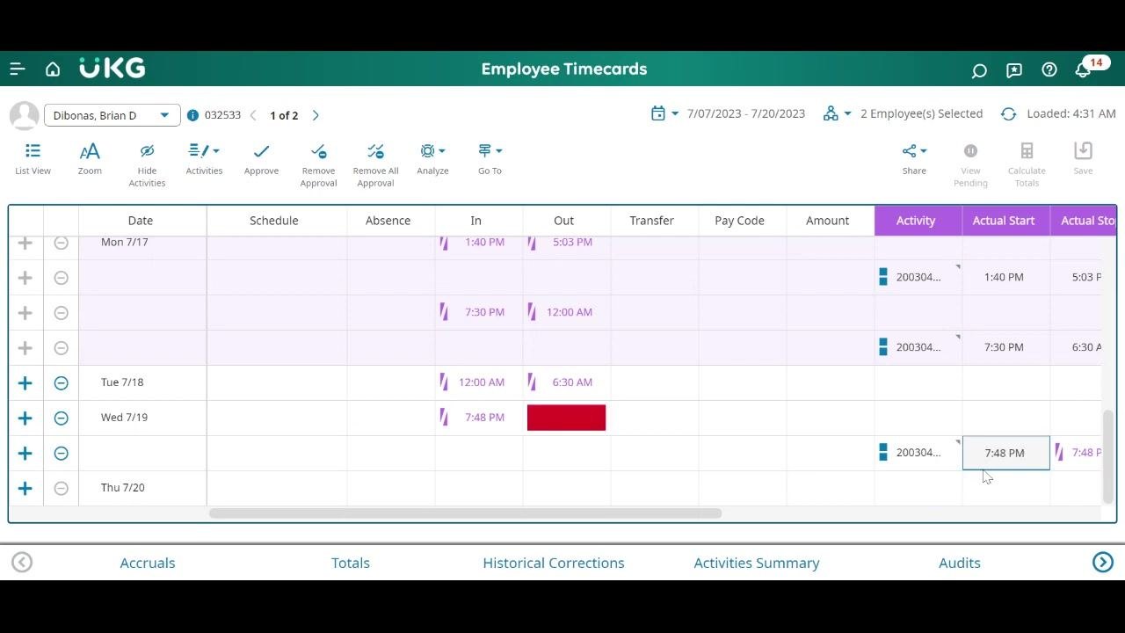Delete the Wed 7/19 row
Image resolution: width=1125 pixels, height=633 pixels.
pyautogui.click(x=61, y=418)
